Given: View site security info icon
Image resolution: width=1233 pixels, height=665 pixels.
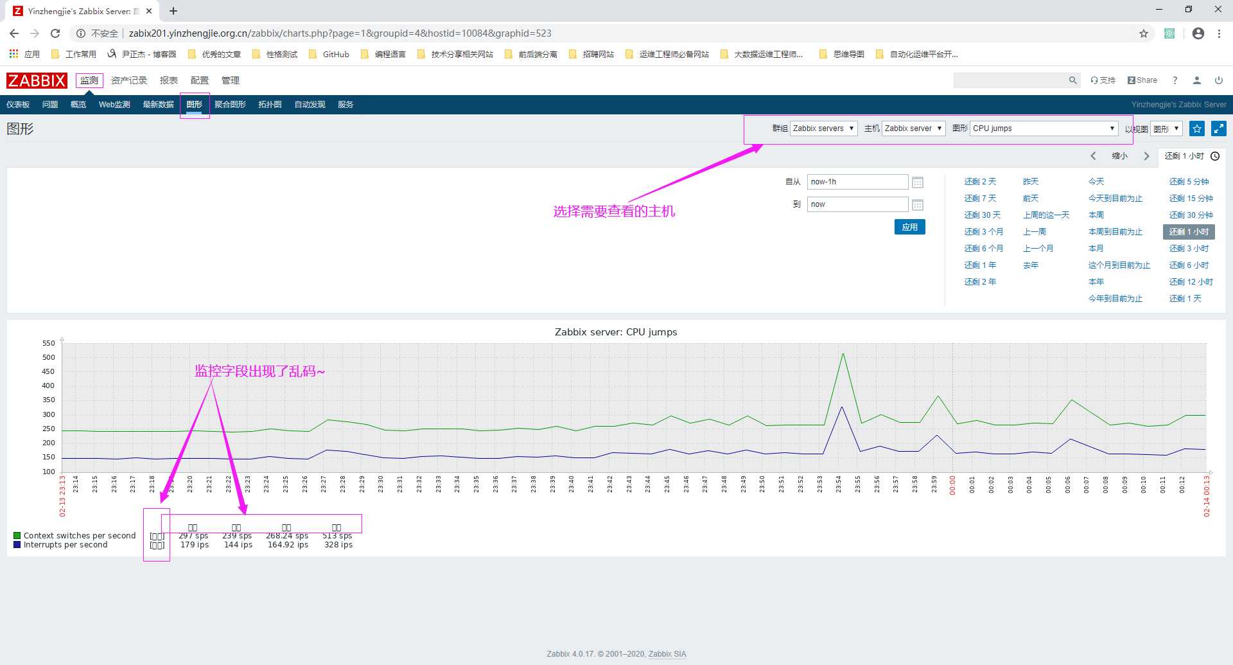Looking at the screenshot, I should click(81, 33).
